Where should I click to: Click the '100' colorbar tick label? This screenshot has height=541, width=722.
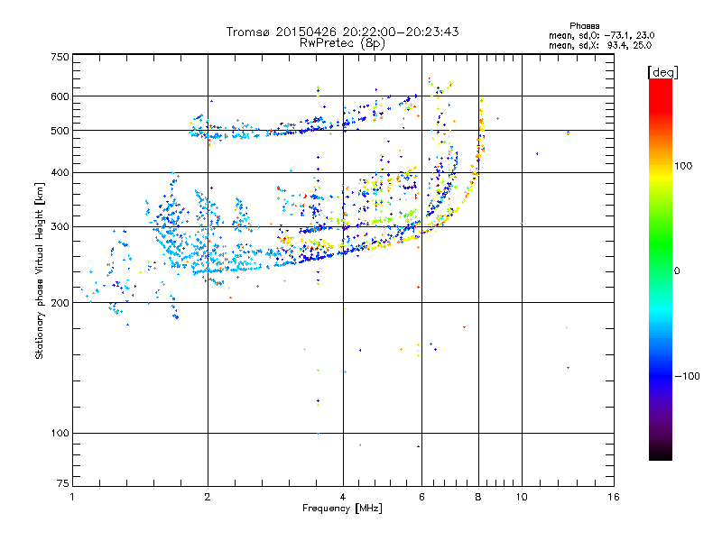coord(683,166)
